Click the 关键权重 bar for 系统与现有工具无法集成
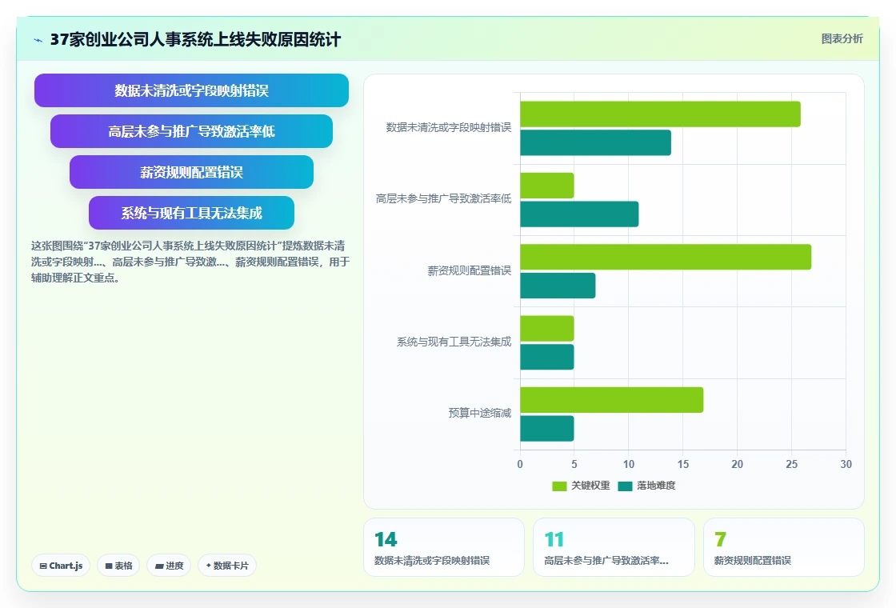This screenshot has width=896, height=608. coord(547,329)
